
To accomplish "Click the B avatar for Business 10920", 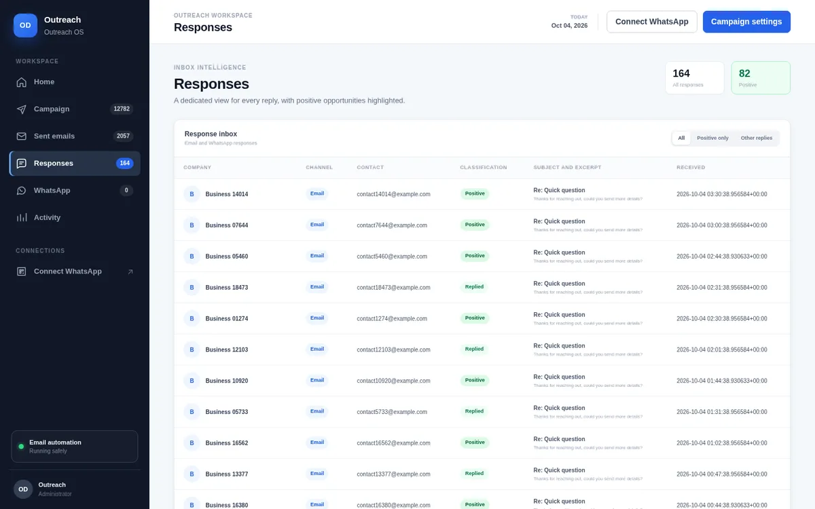I will click(x=192, y=381).
